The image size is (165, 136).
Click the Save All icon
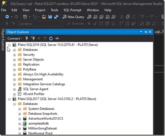point(56,17)
